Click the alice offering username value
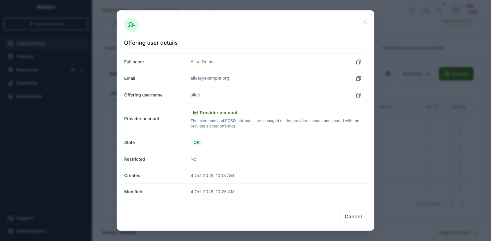 point(195,95)
